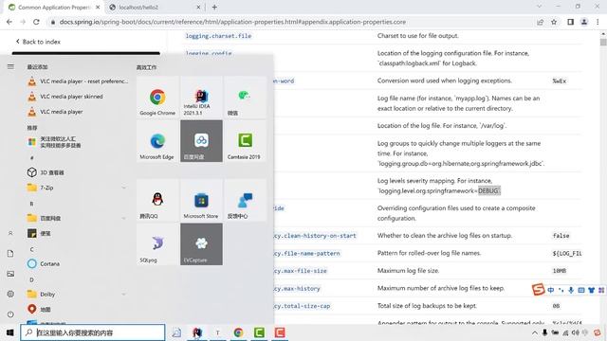This screenshot has width=607, height=341.
Task: Open the IntelliJ IDEA taskbar icon
Action: (x=197, y=332)
